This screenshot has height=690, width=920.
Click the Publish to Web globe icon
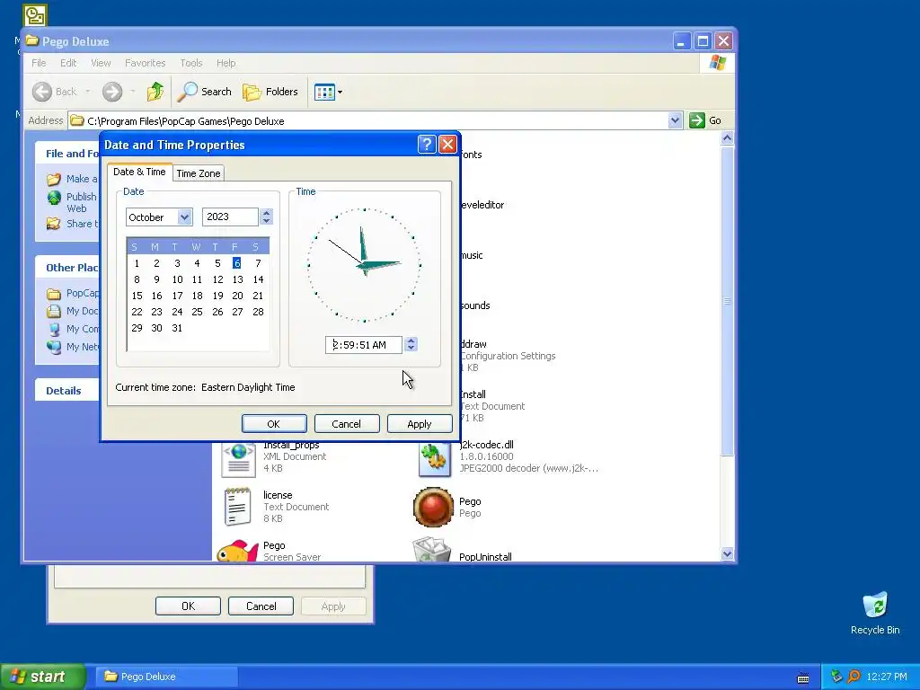[54, 198]
